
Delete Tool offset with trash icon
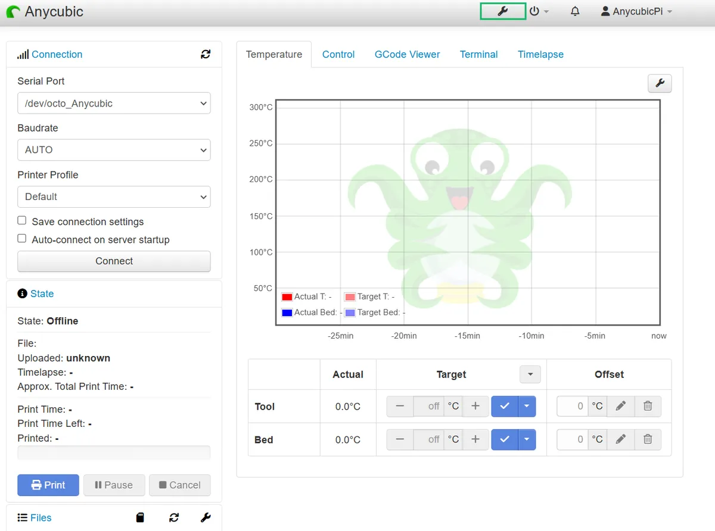click(648, 407)
